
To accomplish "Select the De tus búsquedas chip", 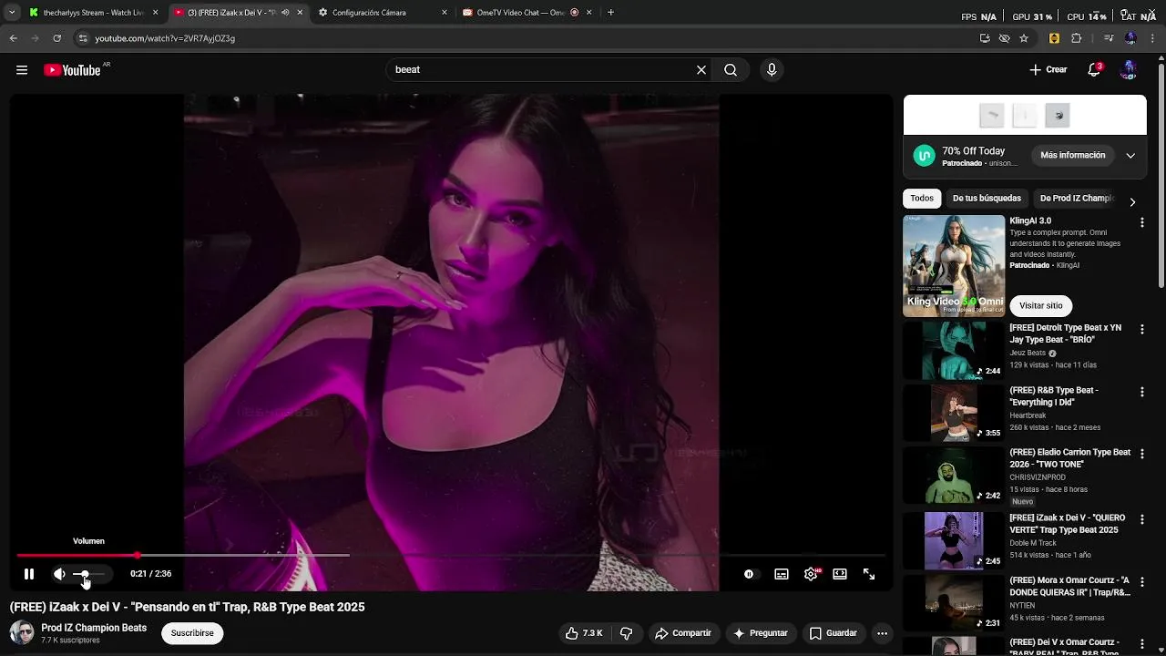I will (987, 199).
